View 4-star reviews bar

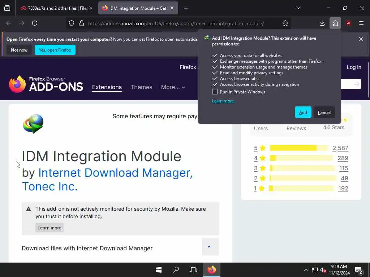(301, 158)
